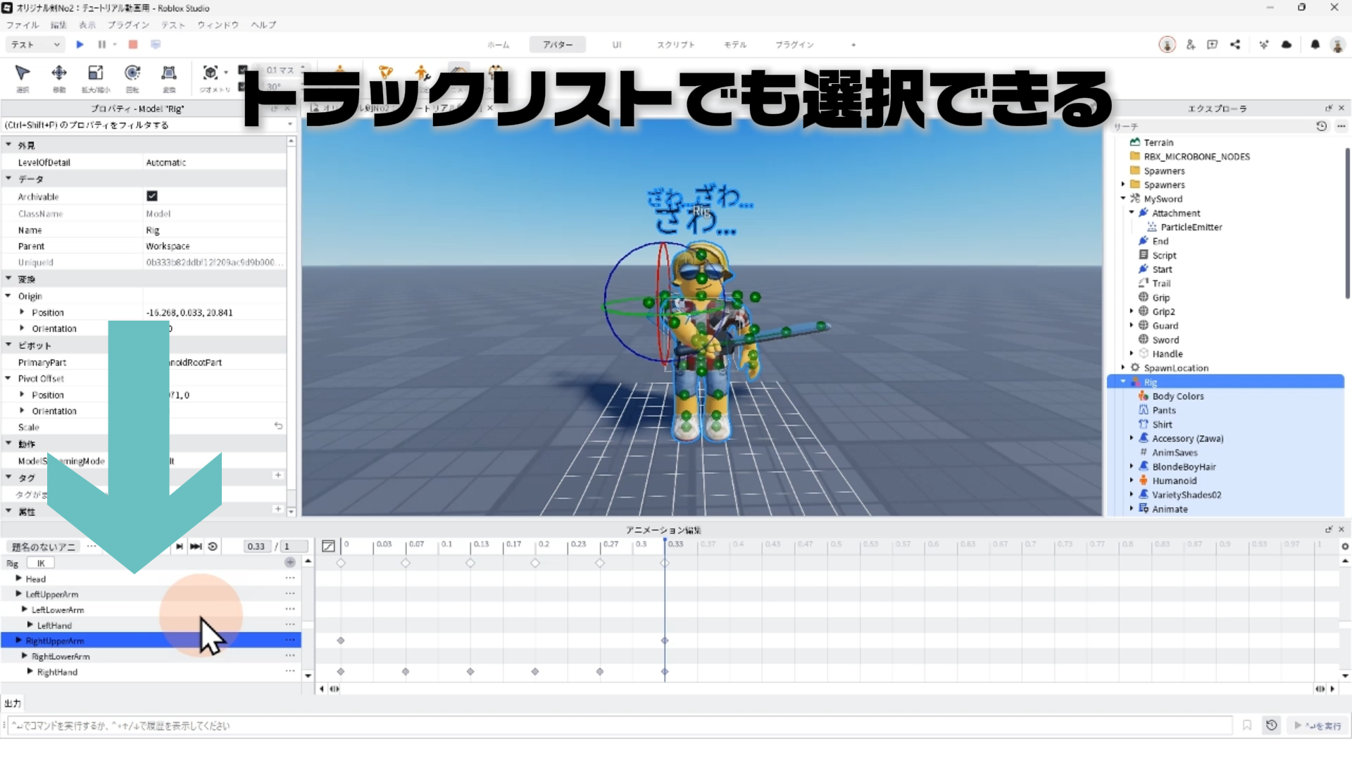The image size is (1352, 761).
Task: Select Humanoid in the Explorer
Action: tap(1174, 481)
